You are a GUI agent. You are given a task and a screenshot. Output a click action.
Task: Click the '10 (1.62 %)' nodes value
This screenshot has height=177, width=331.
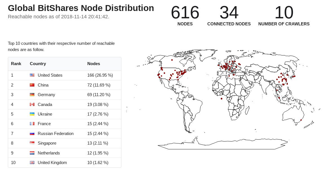(x=98, y=163)
